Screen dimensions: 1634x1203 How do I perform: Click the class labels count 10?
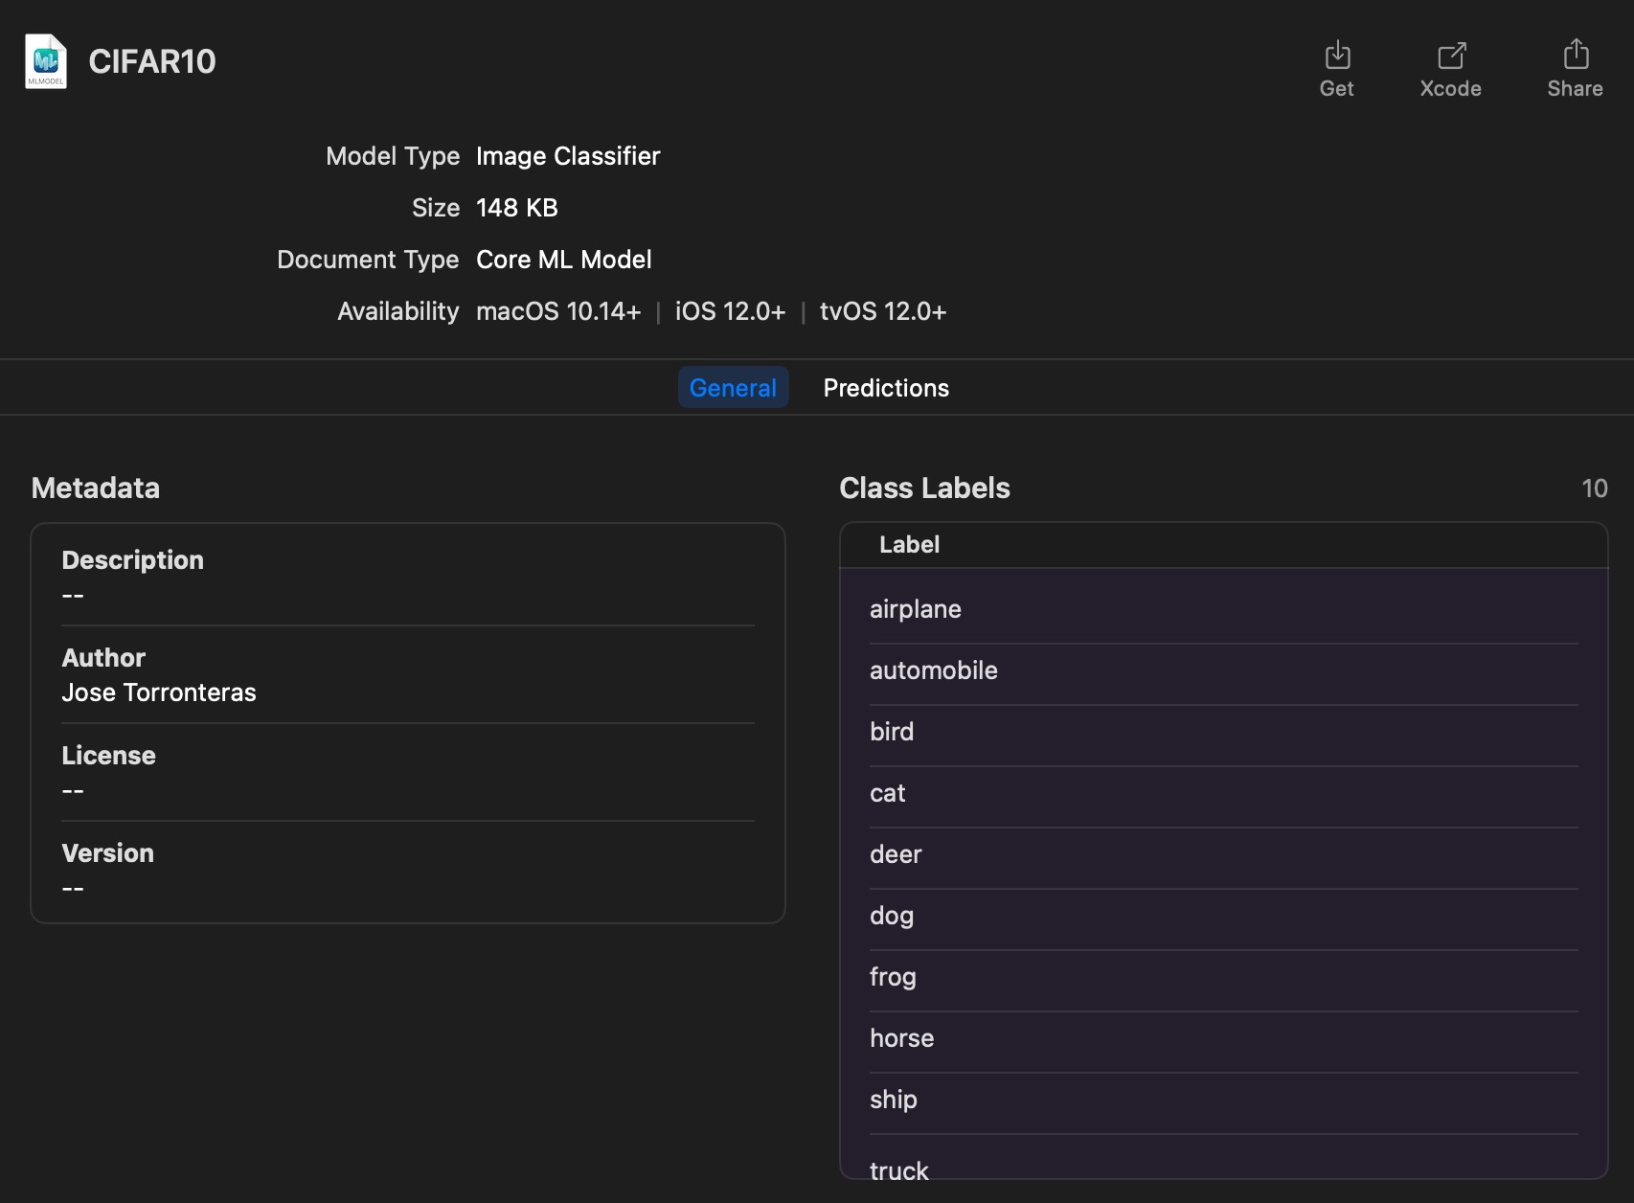[x=1594, y=488]
